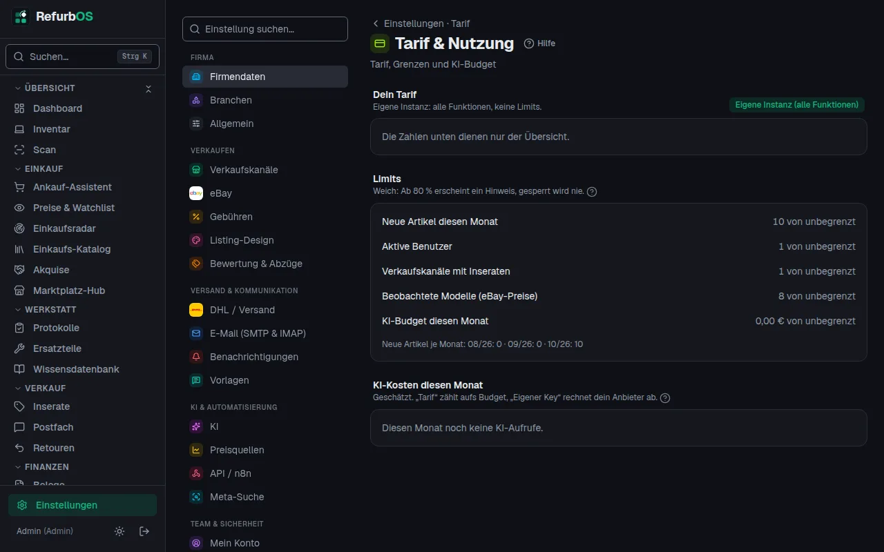Show the info tooltip for KI-Kosten description
The width and height of the screenshot is (884, 552).
(665, 398)
